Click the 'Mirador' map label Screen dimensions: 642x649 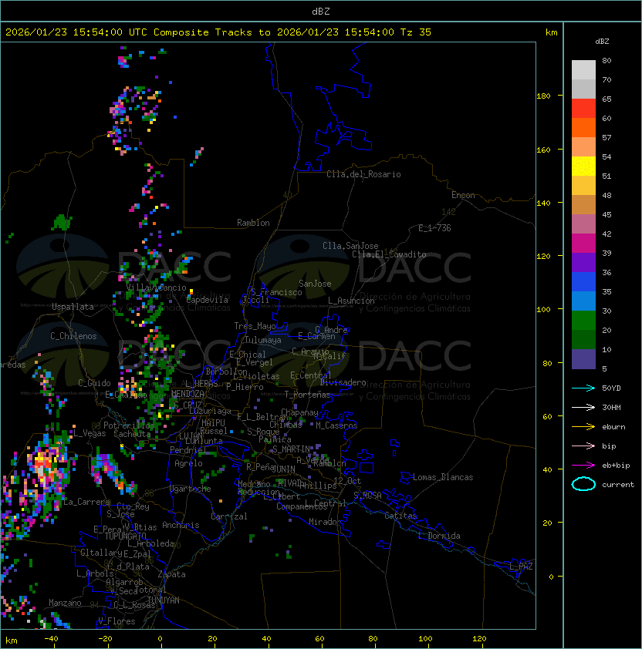point(325,522)
